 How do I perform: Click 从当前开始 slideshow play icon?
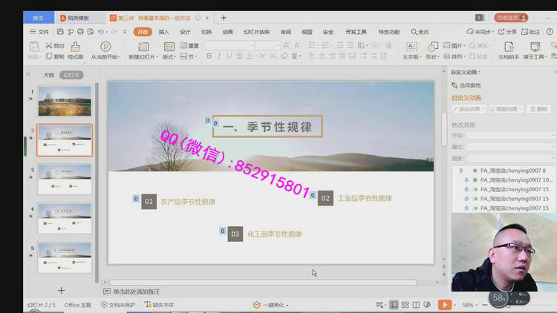(105, 47)
